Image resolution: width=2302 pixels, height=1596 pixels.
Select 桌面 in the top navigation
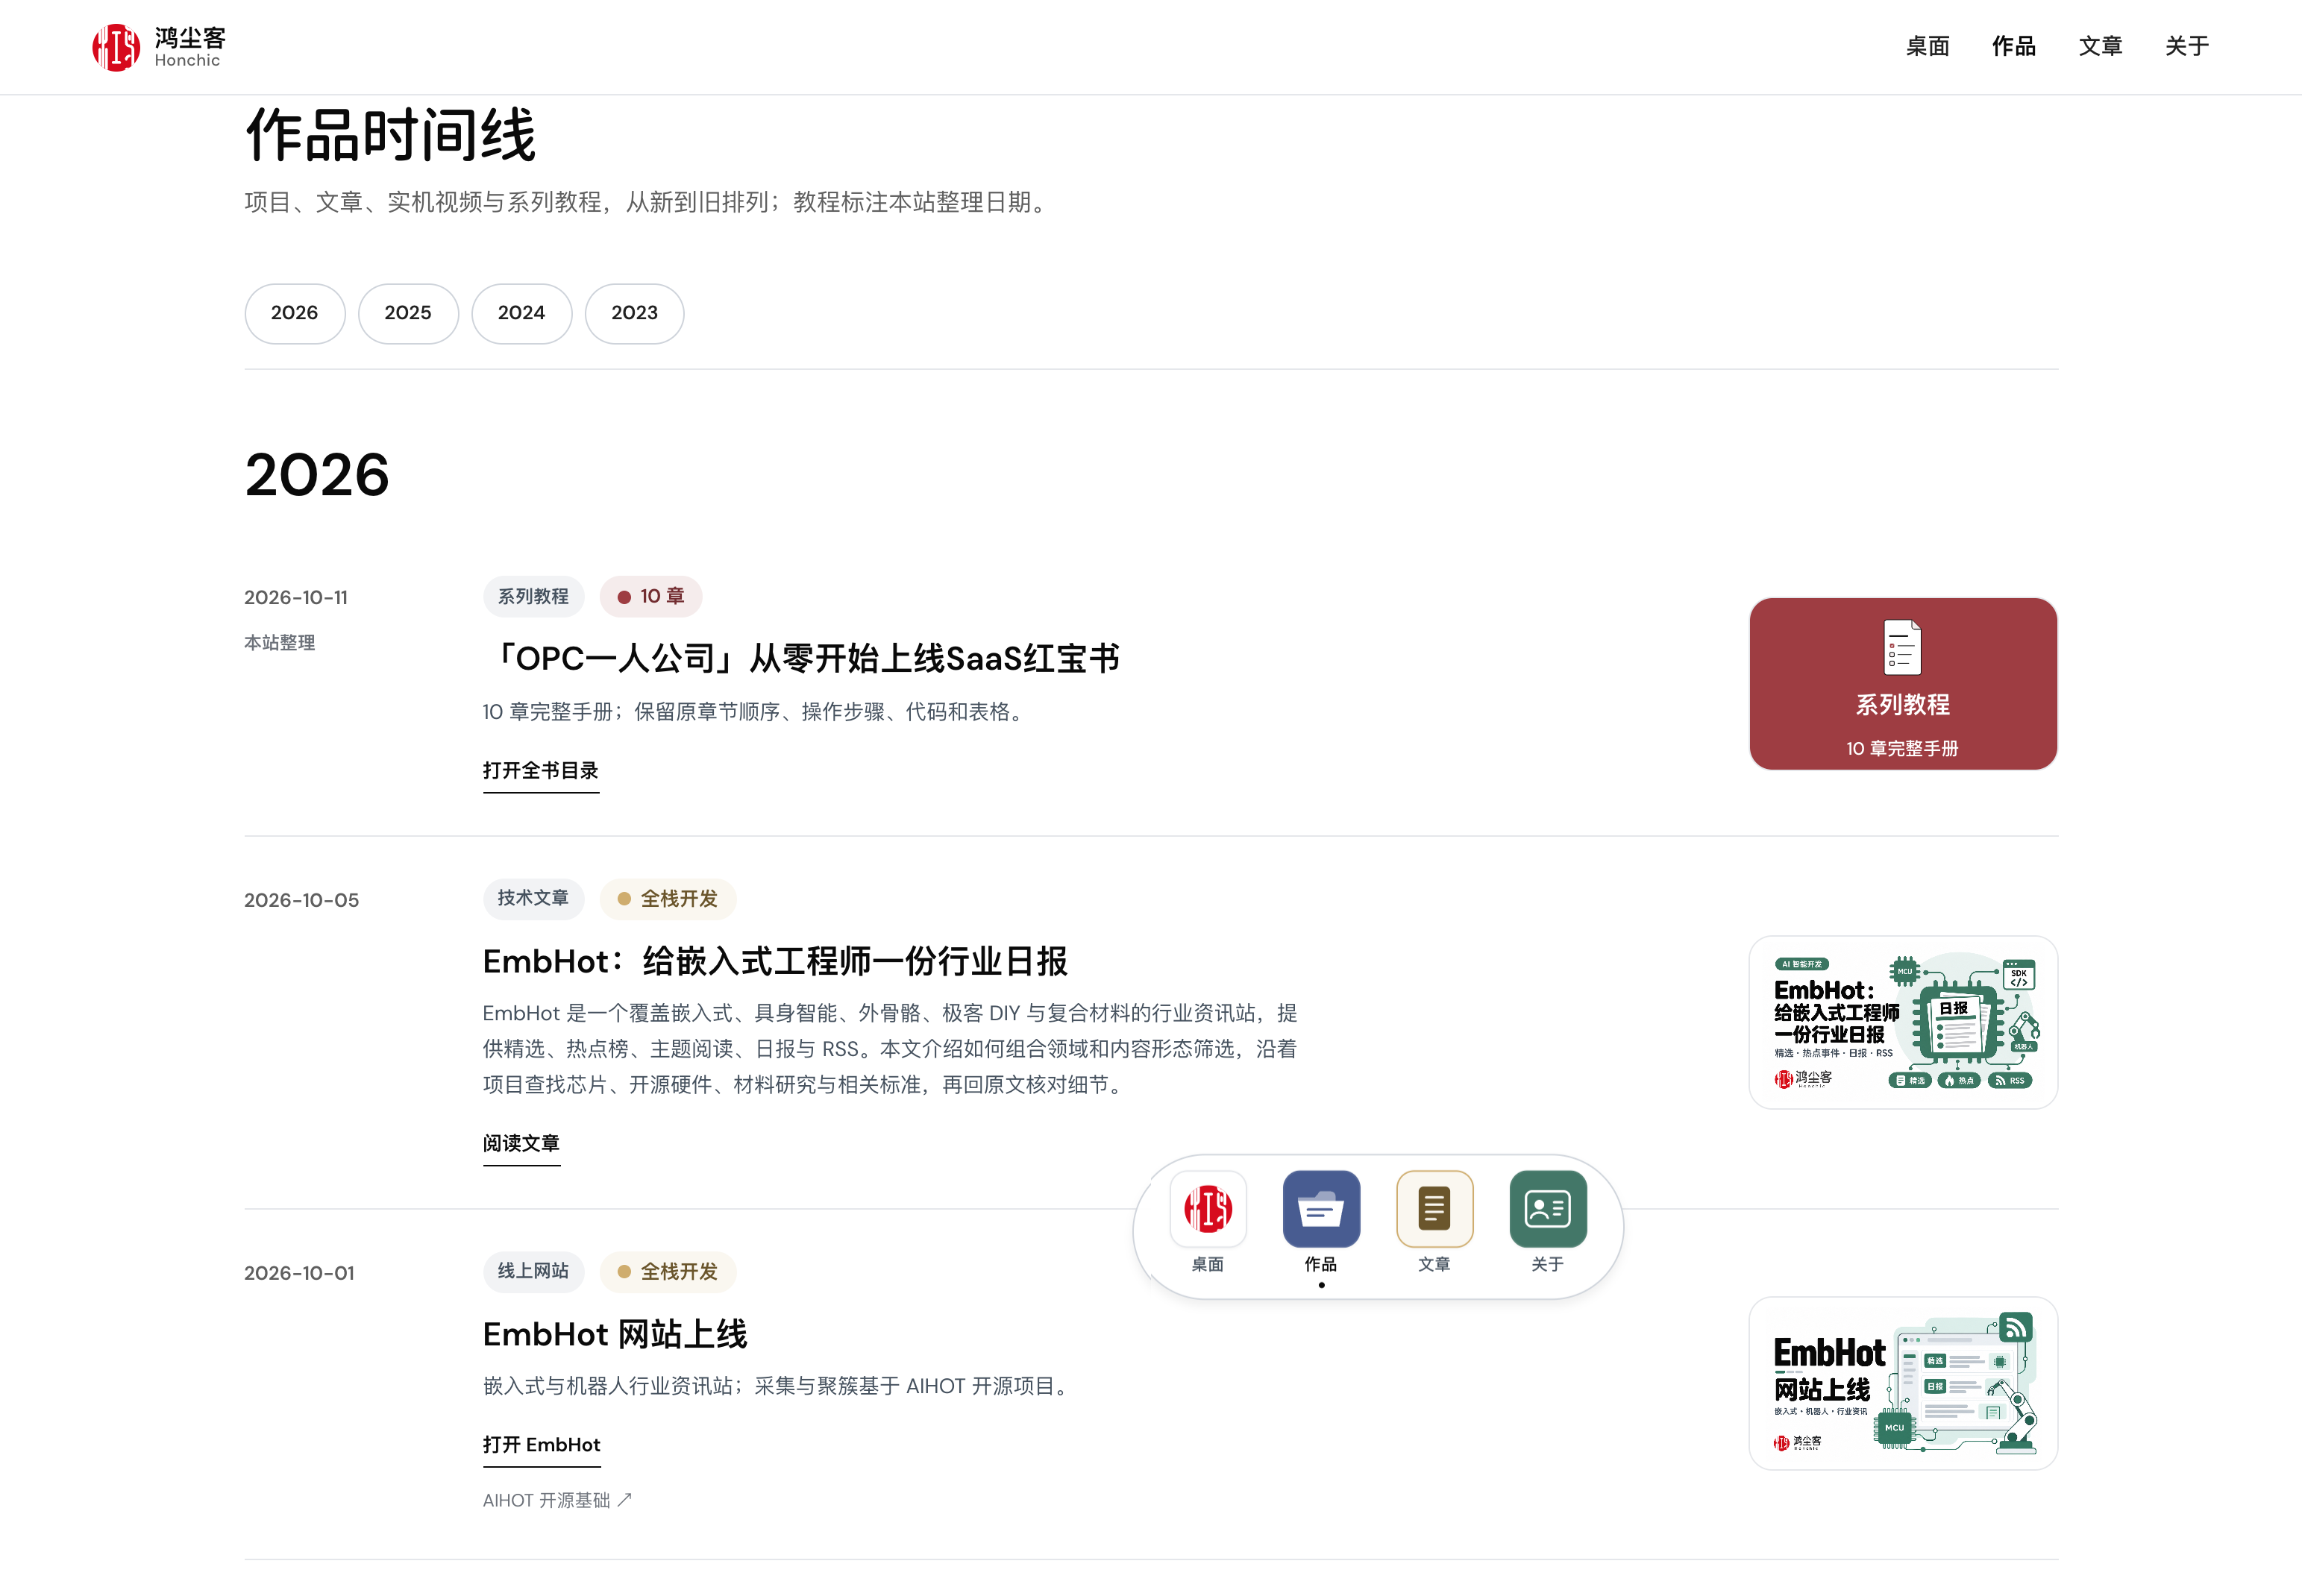click(1927, 47)
